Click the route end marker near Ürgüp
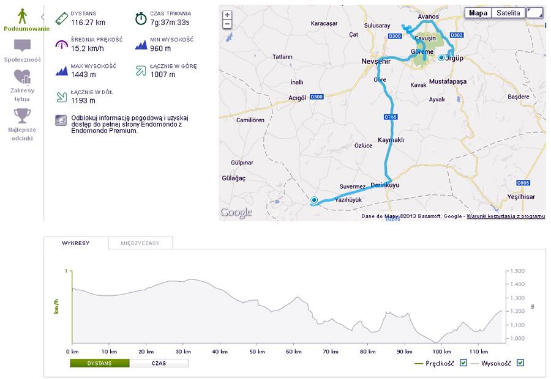 coord(441,57)
